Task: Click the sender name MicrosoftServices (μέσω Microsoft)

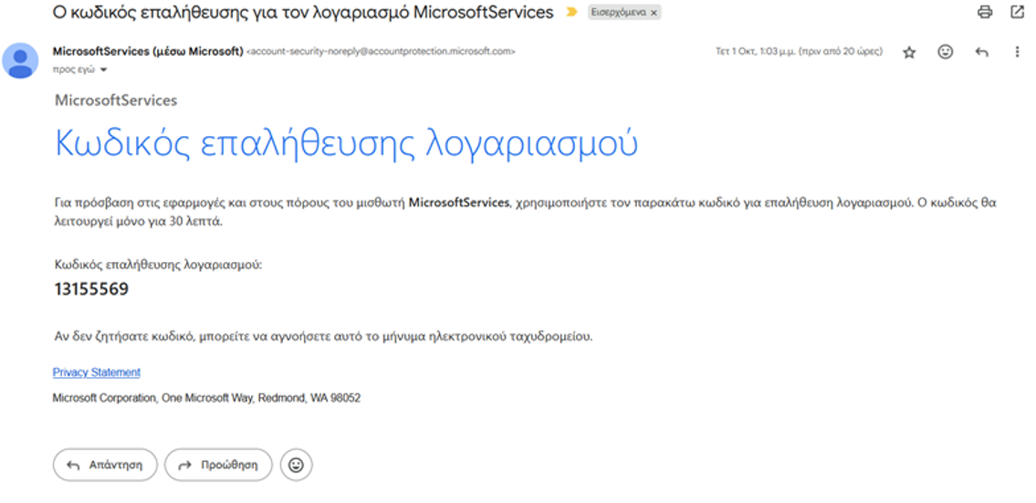Action: click(147, 51)
